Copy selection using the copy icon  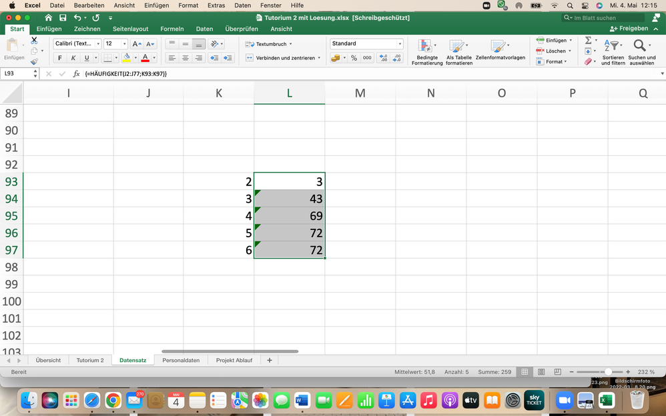point(34,51)
